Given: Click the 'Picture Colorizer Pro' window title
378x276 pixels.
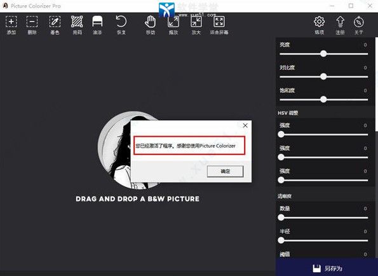Looking at the screenshot, I should point(36,6).
